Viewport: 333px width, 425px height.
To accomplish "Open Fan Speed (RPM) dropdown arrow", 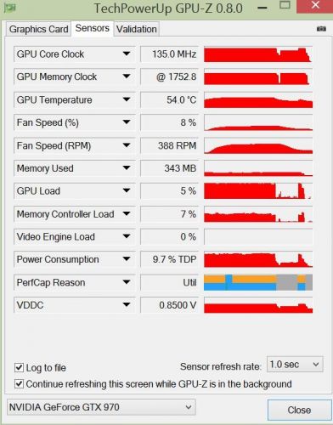I will pyautogui.click(x=127, y=145).
